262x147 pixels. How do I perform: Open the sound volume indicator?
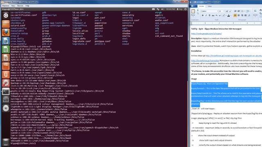[x=163, y=9]
